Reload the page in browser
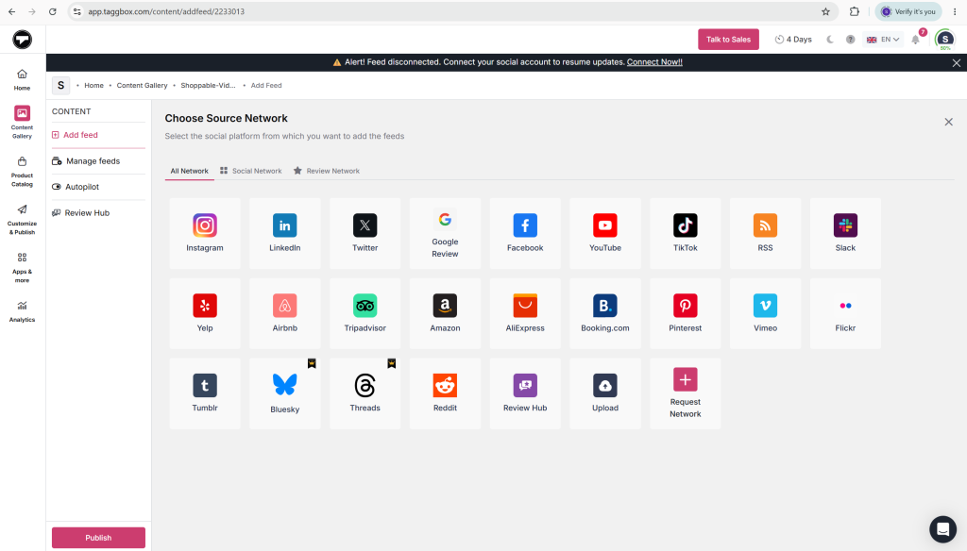Image resolution: width=967 pixels, height=551 pixels. 53,11
